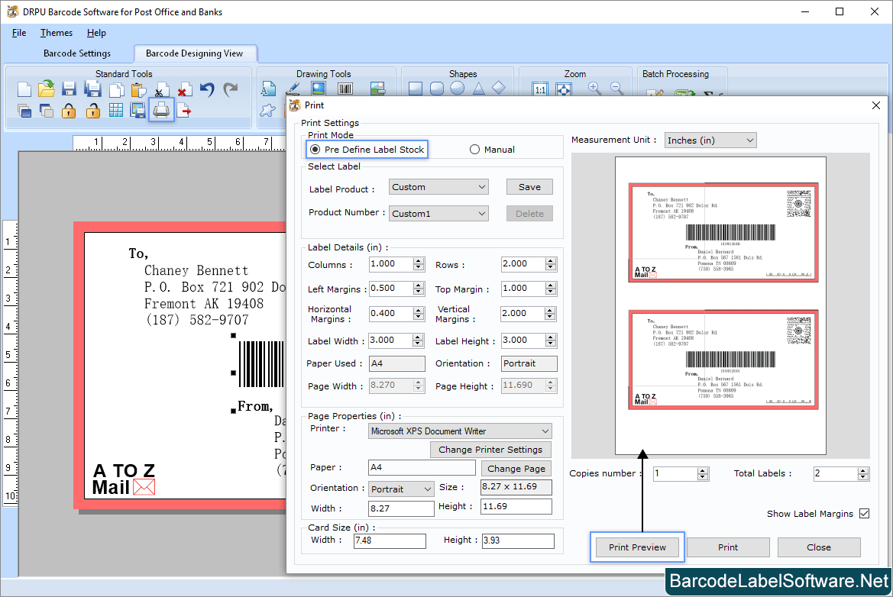This screenshot has width=893, height=597.
Task: Open the Themes menu
Action: pyautogui.click(x=56, y=33)
